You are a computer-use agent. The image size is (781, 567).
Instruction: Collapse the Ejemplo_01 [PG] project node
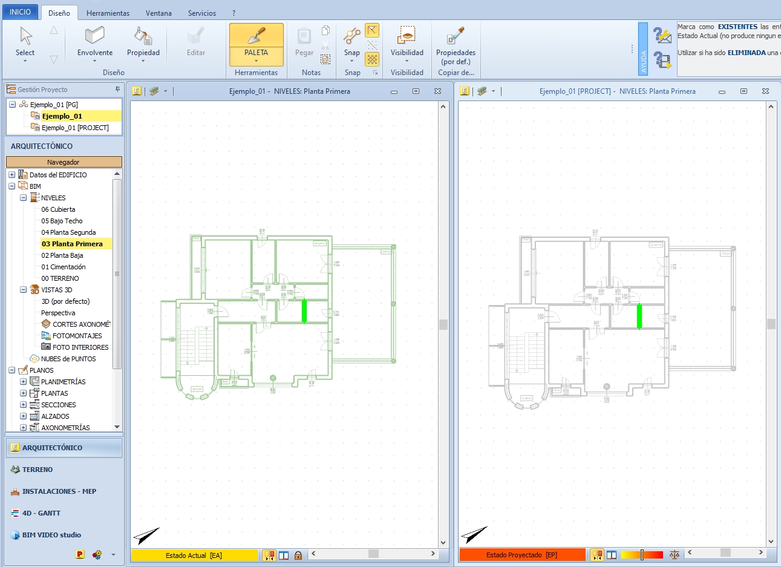(12, 105)
